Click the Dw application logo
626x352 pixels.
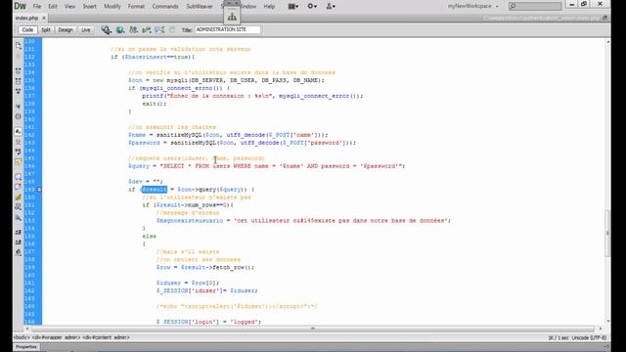20,6
